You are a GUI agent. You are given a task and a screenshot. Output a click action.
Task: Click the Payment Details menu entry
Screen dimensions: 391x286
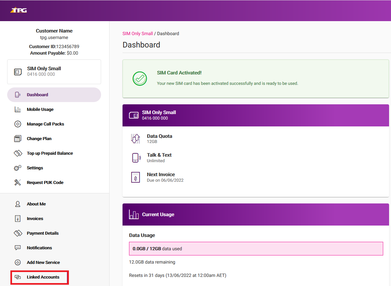(43, 233)
